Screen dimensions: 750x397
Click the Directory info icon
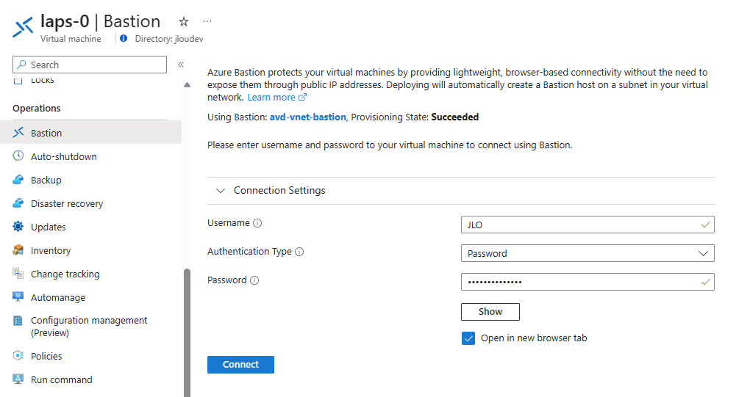pos(124,38)
